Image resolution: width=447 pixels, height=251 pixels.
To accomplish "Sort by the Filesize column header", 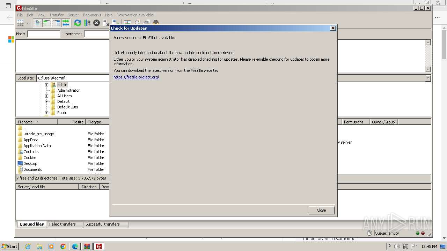I will (72, 122).
